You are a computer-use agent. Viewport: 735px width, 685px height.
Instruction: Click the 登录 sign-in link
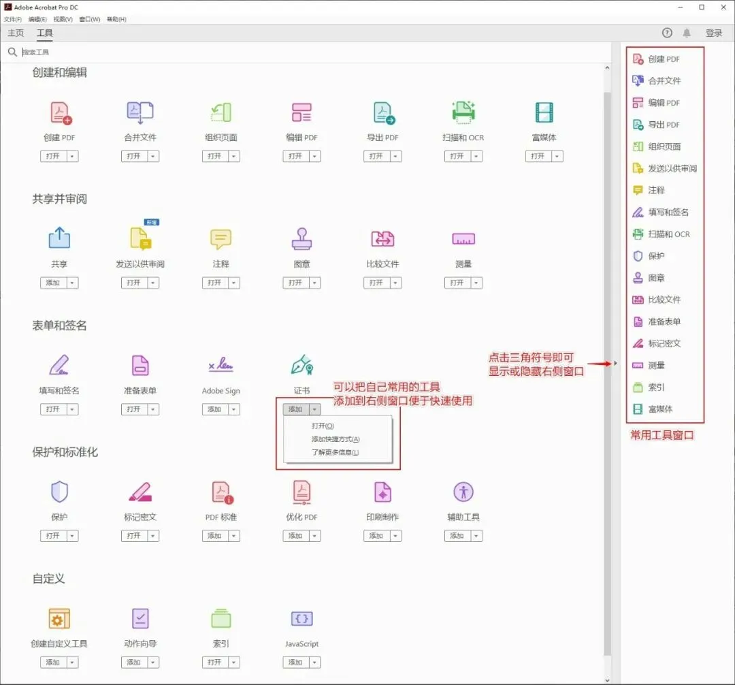(x=714, y=33)
